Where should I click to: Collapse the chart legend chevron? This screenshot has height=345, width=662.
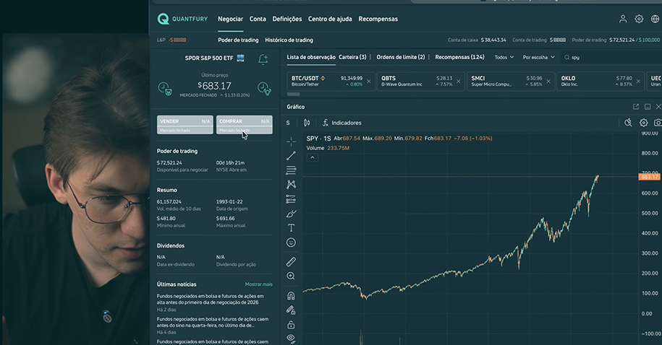click(x=313, y=157)
